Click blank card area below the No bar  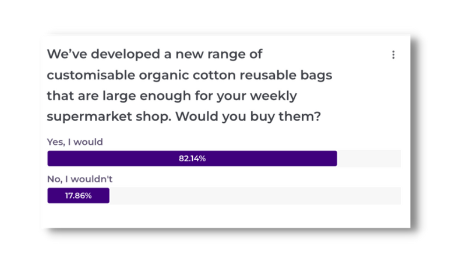(226, 216)
